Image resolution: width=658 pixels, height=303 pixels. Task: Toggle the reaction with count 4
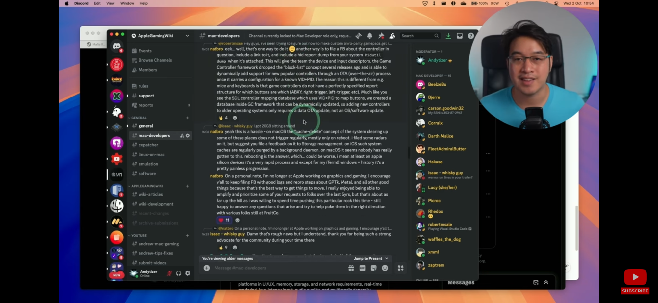click(x=223, y=118)
